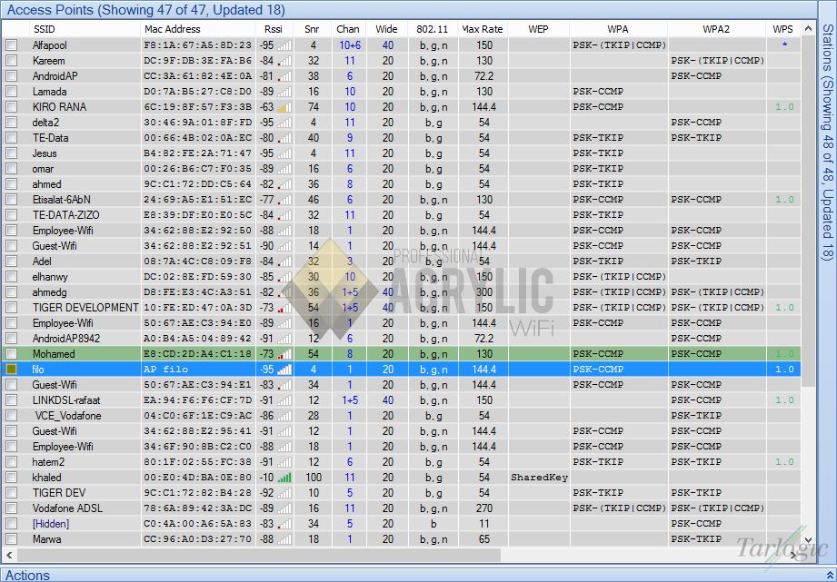The image size is (837, 582).
Task: Click the WPA2 column header
Action: (716, 29)
